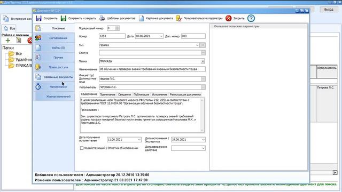The width and height of the screenshot is (342, 192).
Task: Click the green Save and close icon
Action: 64,18
